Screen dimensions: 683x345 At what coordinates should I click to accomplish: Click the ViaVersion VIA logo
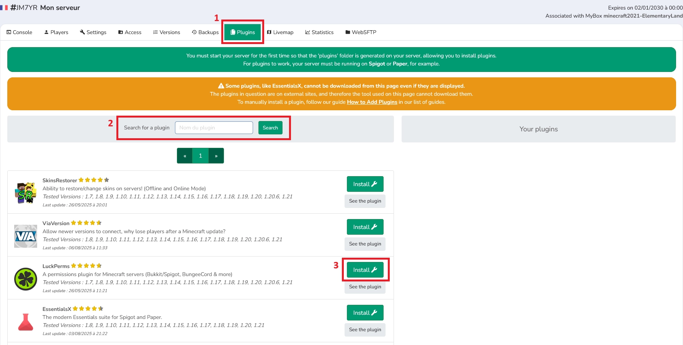(x=26, y=236)
